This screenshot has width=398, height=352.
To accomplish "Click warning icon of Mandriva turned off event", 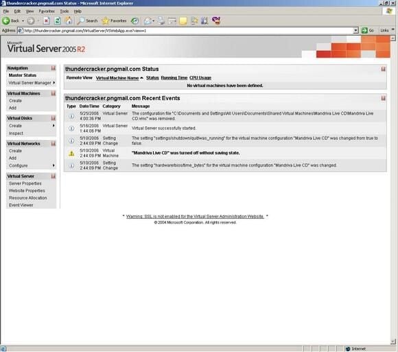I will (x=71, y=153).
